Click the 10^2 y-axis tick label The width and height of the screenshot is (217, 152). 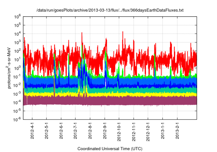(x=17, y=51)
